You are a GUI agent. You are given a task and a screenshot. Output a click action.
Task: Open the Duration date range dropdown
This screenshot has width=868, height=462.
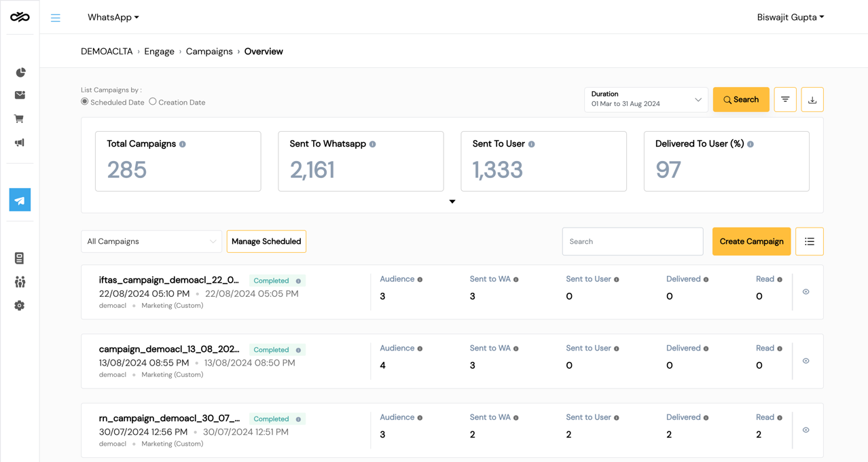646,99
